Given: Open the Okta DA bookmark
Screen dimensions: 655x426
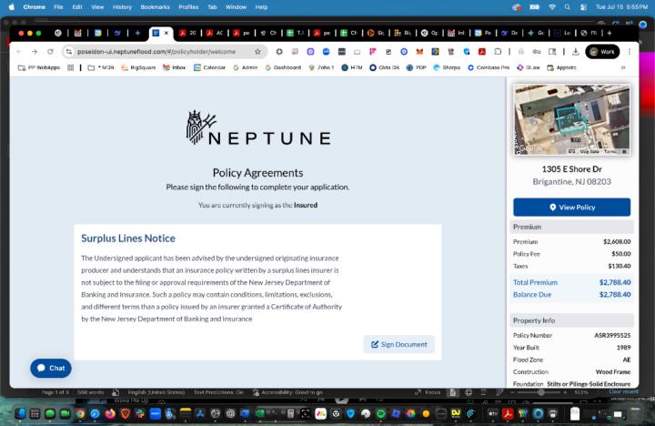Looking at the screenshot, I should coord(384,67).
